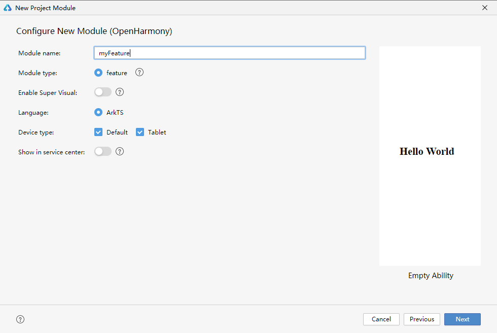
Task: Uncheck the Default device type checkbox
Action: [x=98, y=132]
